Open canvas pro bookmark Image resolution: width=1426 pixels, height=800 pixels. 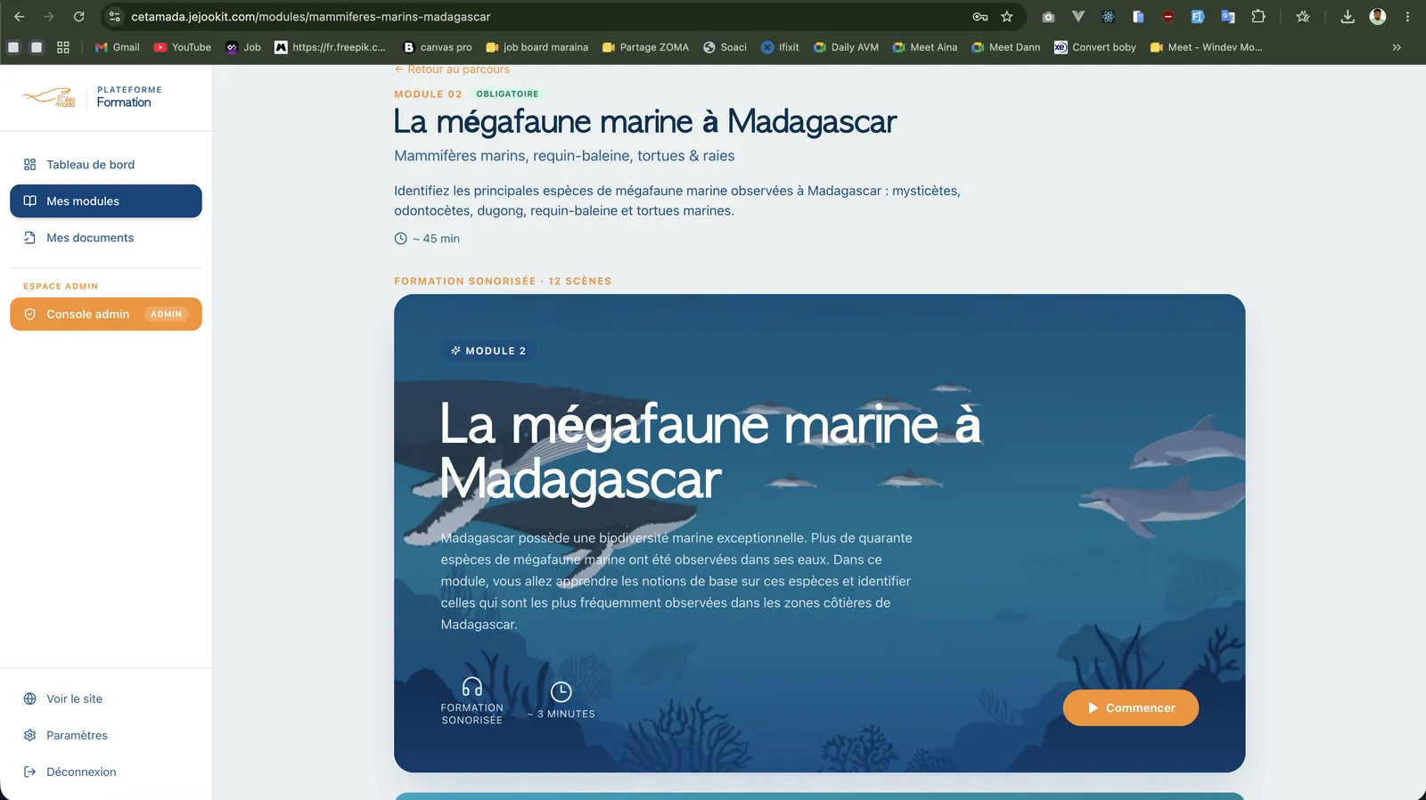[x=438, y=47]
